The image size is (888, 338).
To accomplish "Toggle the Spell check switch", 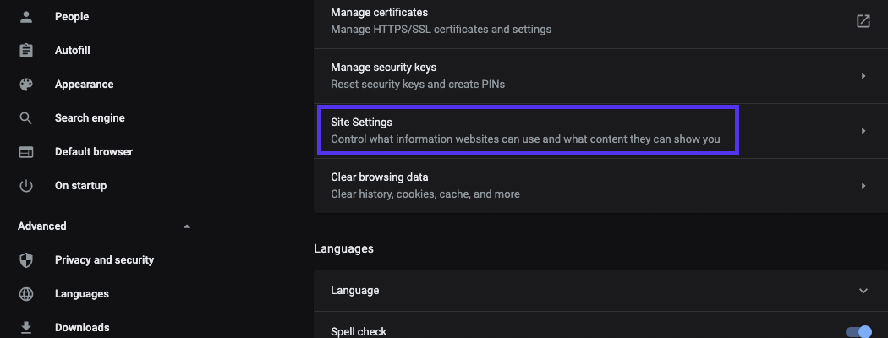I will (858, 332).
